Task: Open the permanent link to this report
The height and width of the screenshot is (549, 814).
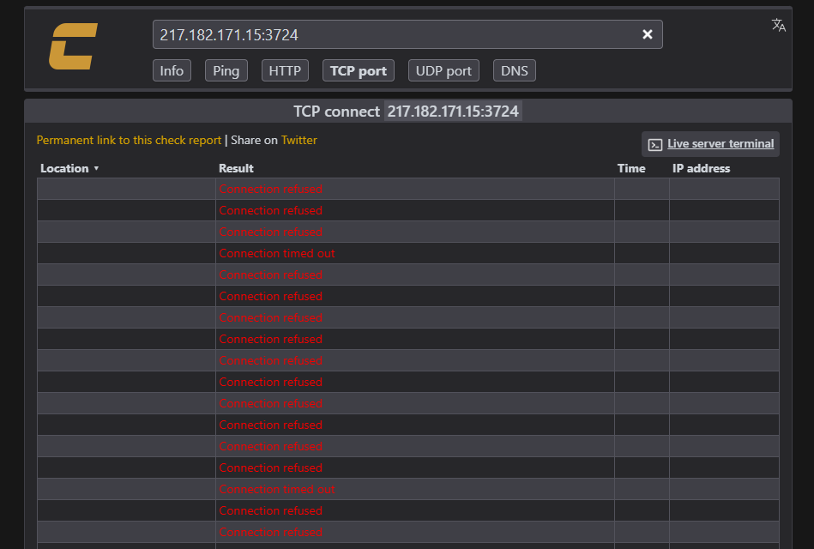Action: point(129,140)
